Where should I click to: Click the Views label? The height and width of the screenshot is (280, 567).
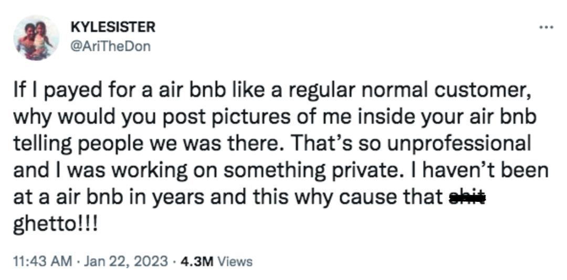[235, 261]
